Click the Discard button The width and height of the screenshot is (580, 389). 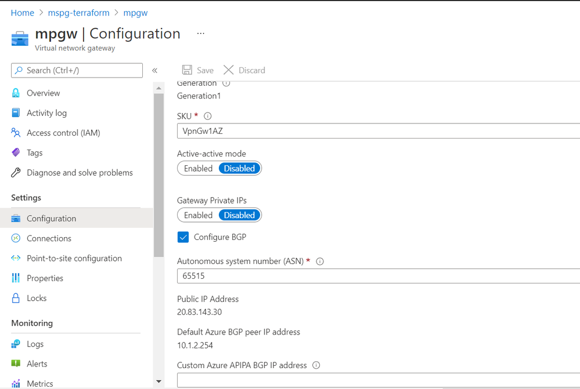coord(244,70)
